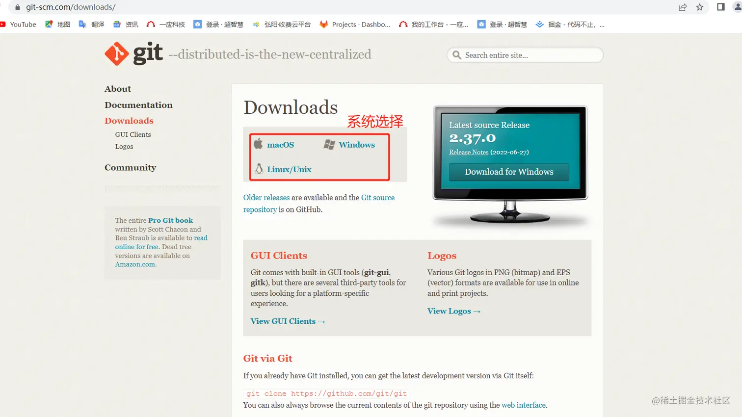Click the Git logo icon
742x417 pixels.
tap(117, 54)
